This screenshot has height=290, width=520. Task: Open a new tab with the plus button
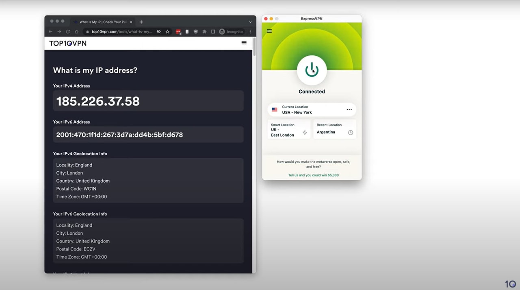coord(141,21)
